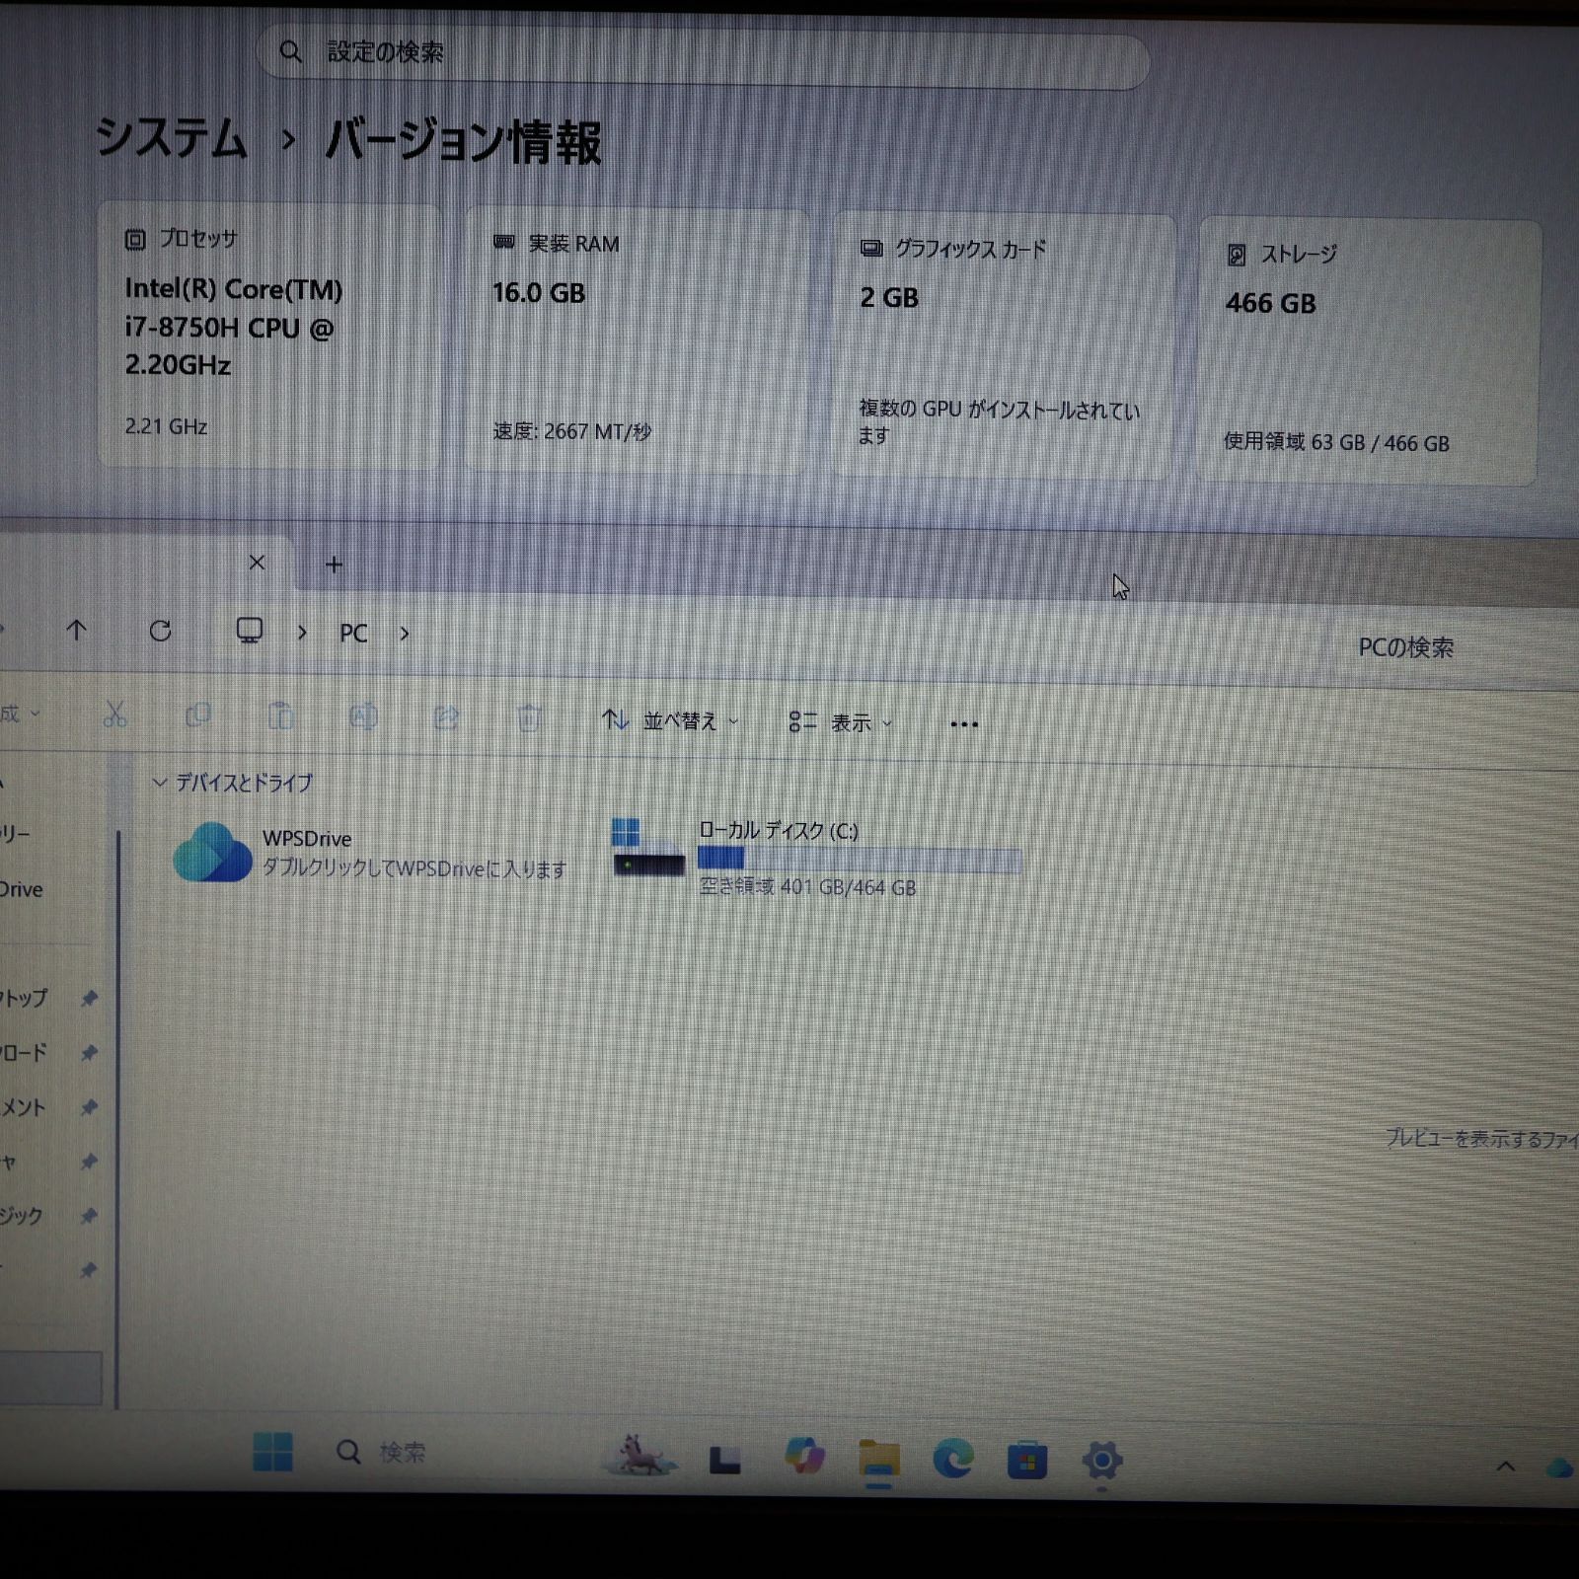Viewport: 1579px width, 1579px height.
Task: Open Settings gear from the taskbar
Action: tap(1101, 1461)
